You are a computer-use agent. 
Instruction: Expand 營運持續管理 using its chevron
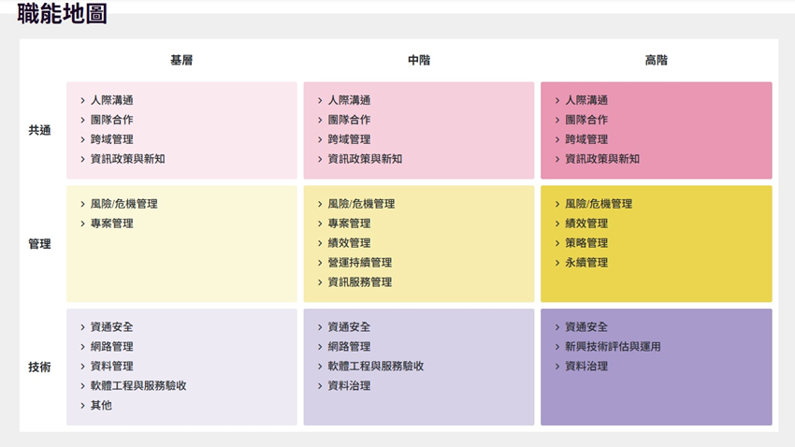[319, 263]
